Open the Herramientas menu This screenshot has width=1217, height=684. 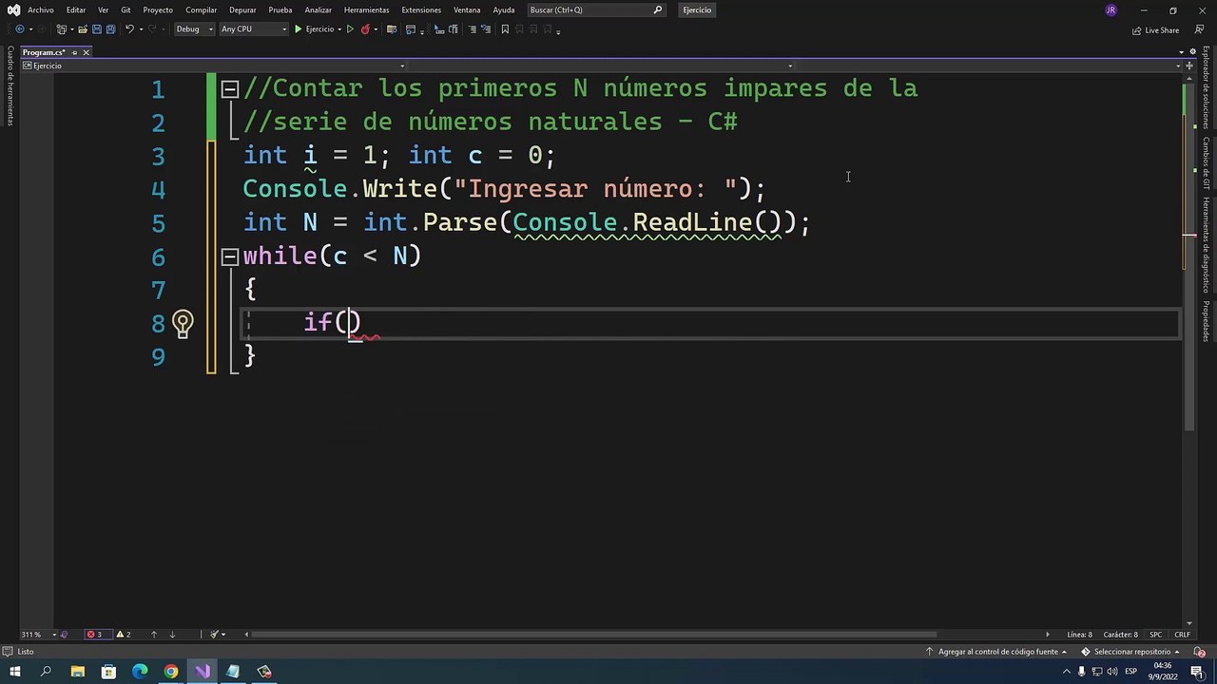[367, 10]
